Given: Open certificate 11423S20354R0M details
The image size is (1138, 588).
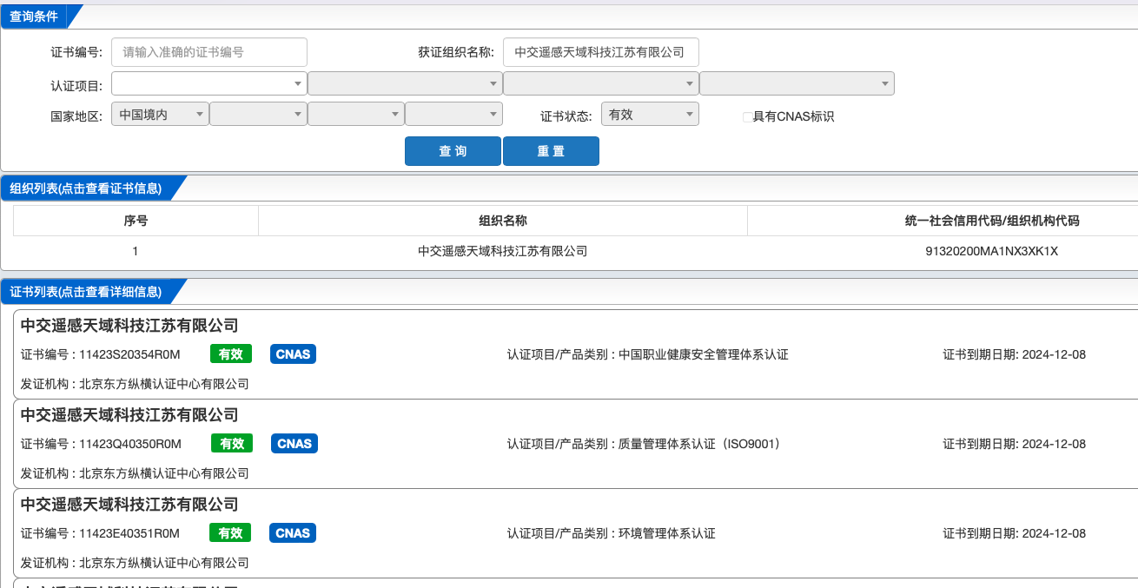Looking at the screenshot, I should tap(129, 354).
